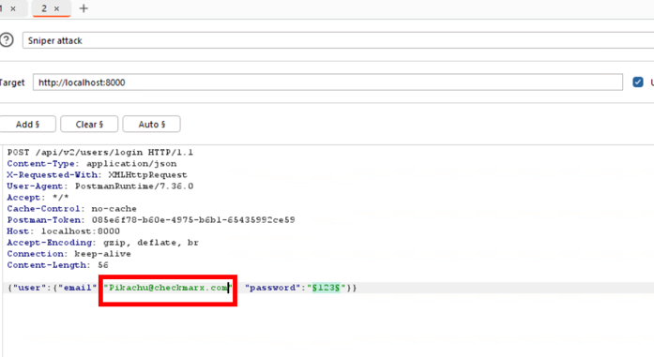
Task: Click the X-Requested-With header line
Action: coord(97,175)
